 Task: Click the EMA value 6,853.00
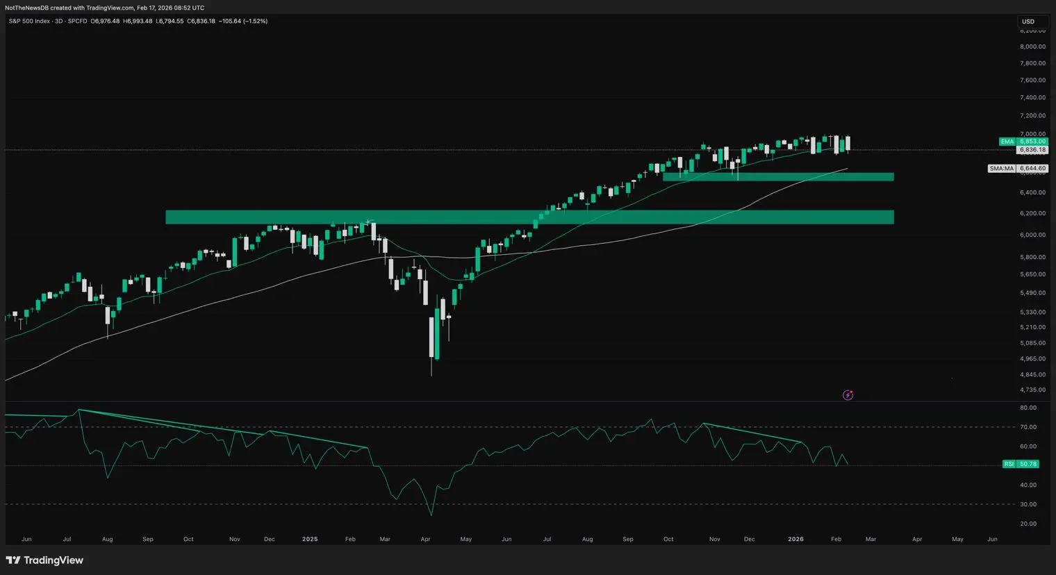click(1032, 142)
